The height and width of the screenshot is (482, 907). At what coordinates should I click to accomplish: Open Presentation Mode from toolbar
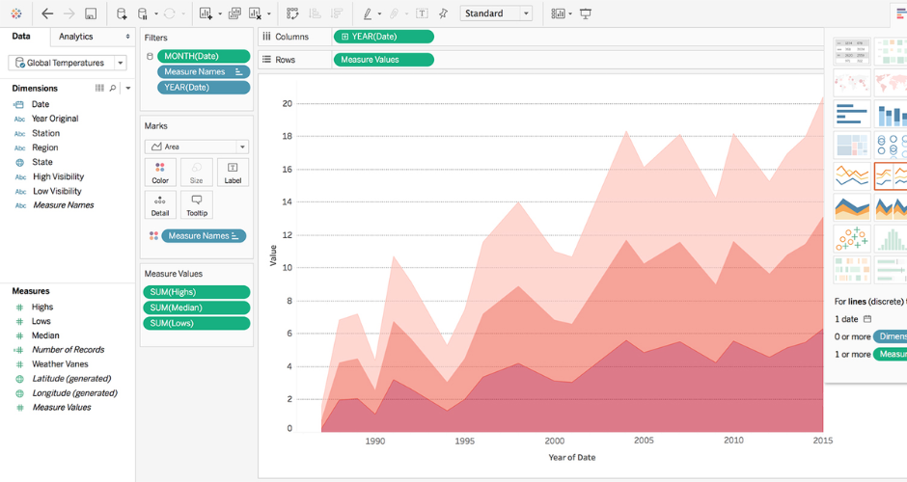[x=586, y=13]
